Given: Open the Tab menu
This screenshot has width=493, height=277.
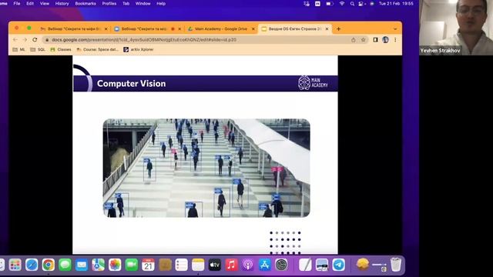Looking at the screenshot, I should pyautogui.click(x=126, y=4).
